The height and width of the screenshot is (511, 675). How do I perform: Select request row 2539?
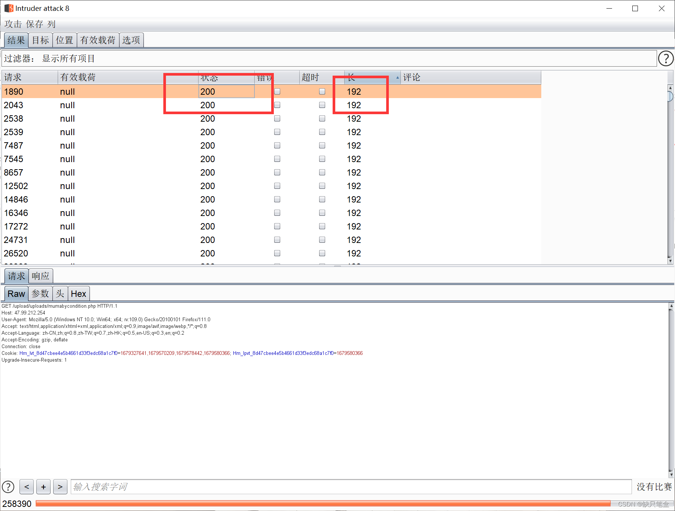pos(272,132)
